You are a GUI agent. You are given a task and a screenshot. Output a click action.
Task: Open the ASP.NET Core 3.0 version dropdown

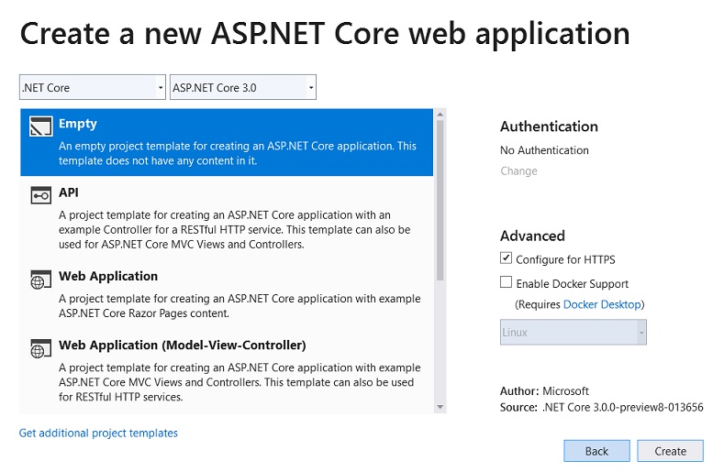[x=243, y=87]
